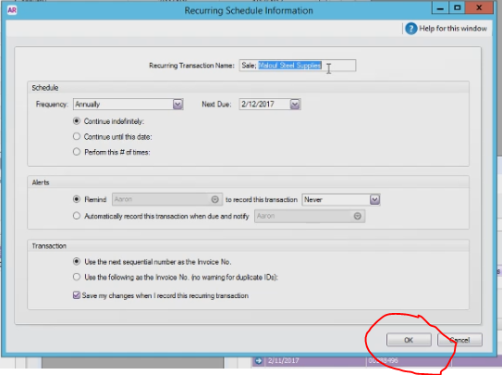Click the AR application icon in title bar
The width and height of the screenshot is (502, 375).
tap(12, 10)
